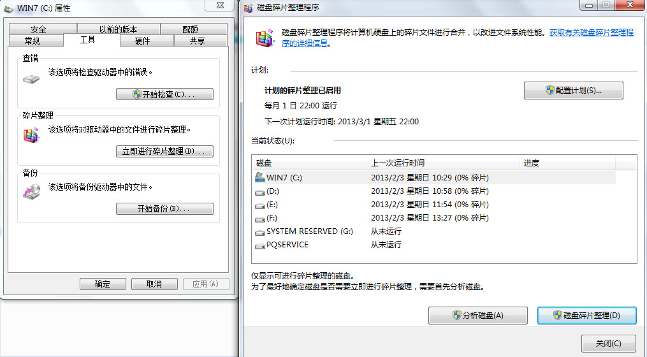Start error checking with 开始检查(C)...
The height and width of the screenshot is (357, 647).
pos(164,94)
